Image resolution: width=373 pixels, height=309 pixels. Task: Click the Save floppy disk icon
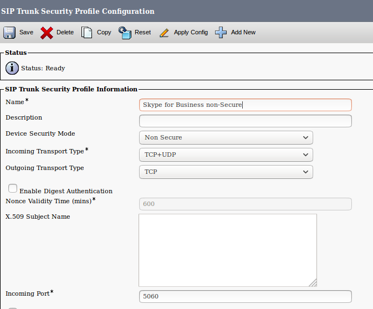(x=9, y=32)
